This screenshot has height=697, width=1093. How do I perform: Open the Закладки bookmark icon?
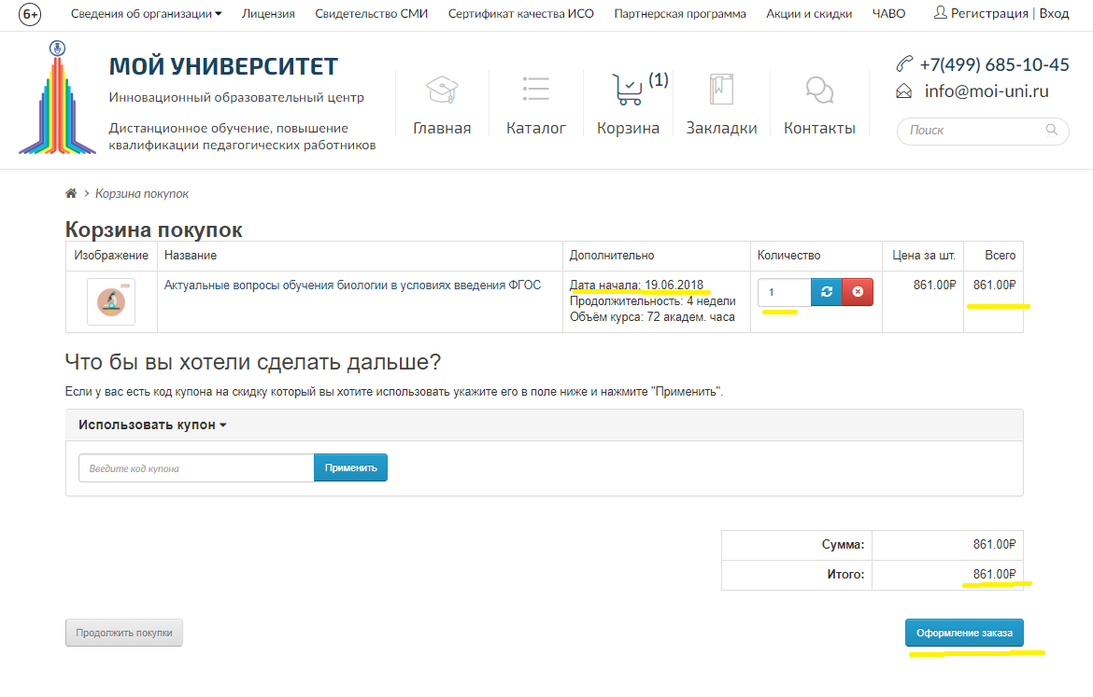(x=721, y=91)
